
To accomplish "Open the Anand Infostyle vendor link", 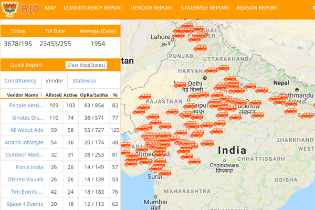I will (24, 142).
